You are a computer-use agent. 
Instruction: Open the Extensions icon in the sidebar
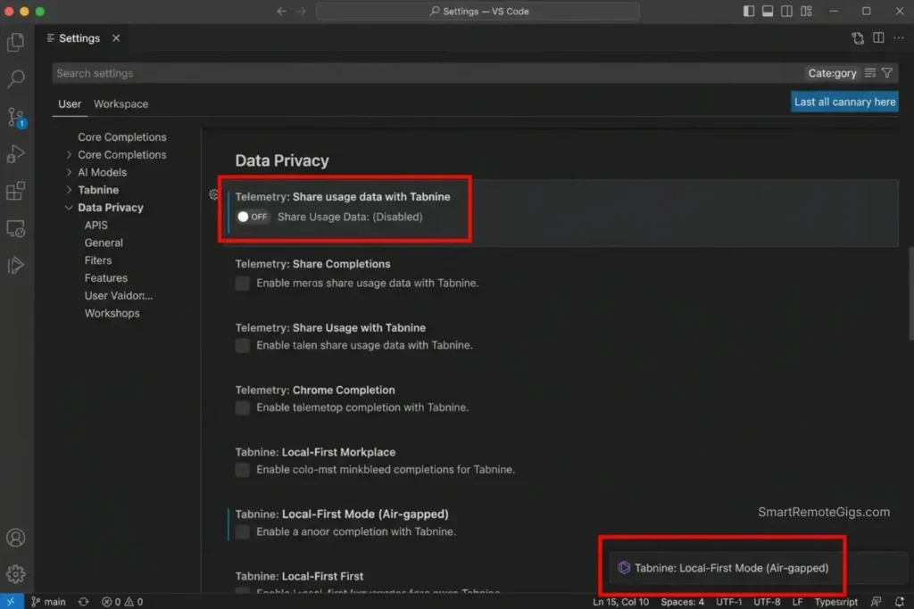[15, 191]
